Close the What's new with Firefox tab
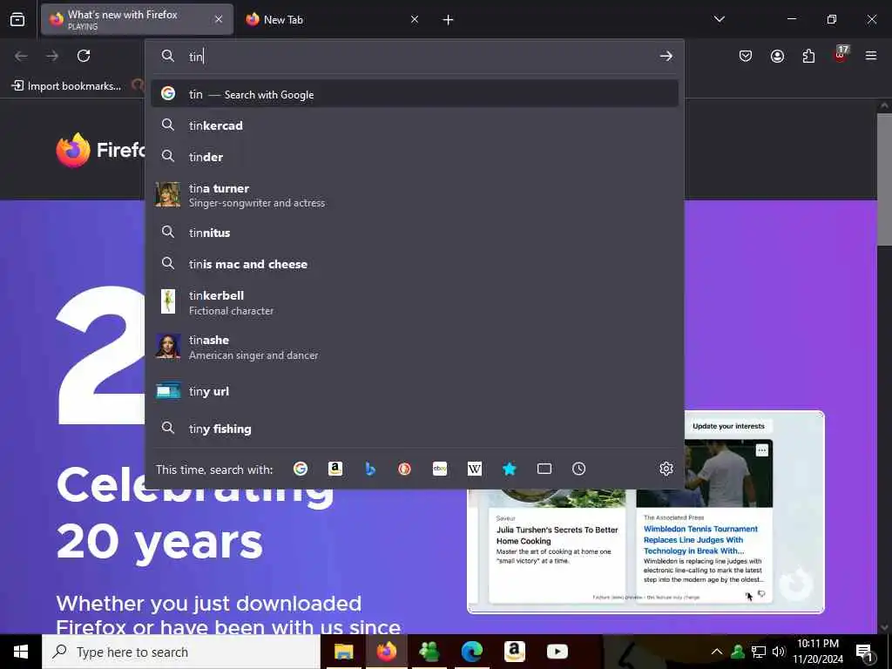The height and width of the screenshot is (669, 892). pyautogui.click(x=219, y=20)
